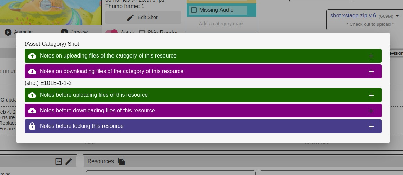Click upload cloud icon for resource E101B-1-1-2
Viewport: 403px width, 175px height.
[32, 95]
